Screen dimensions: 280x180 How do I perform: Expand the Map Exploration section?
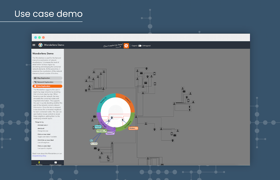(x=47, y=78)
